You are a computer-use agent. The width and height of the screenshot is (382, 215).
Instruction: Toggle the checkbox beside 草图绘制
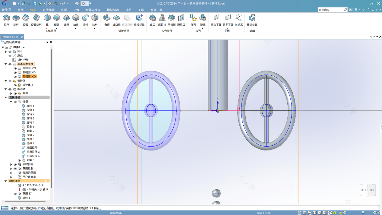[x=15, y=169]
